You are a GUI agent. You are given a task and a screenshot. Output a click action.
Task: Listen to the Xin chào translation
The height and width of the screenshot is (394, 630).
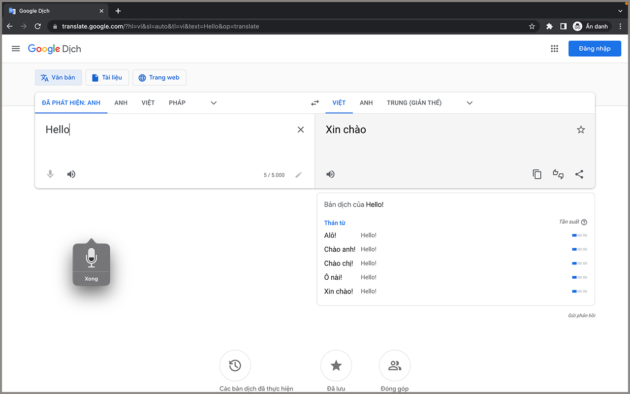tap(331, 174)
